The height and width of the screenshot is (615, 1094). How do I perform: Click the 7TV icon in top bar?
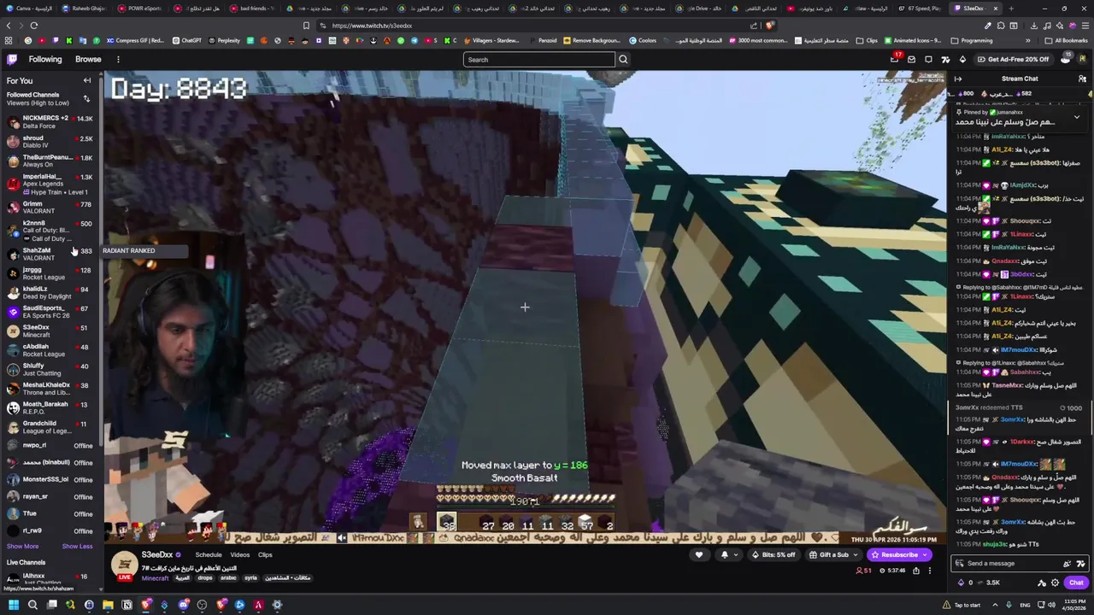945,59
